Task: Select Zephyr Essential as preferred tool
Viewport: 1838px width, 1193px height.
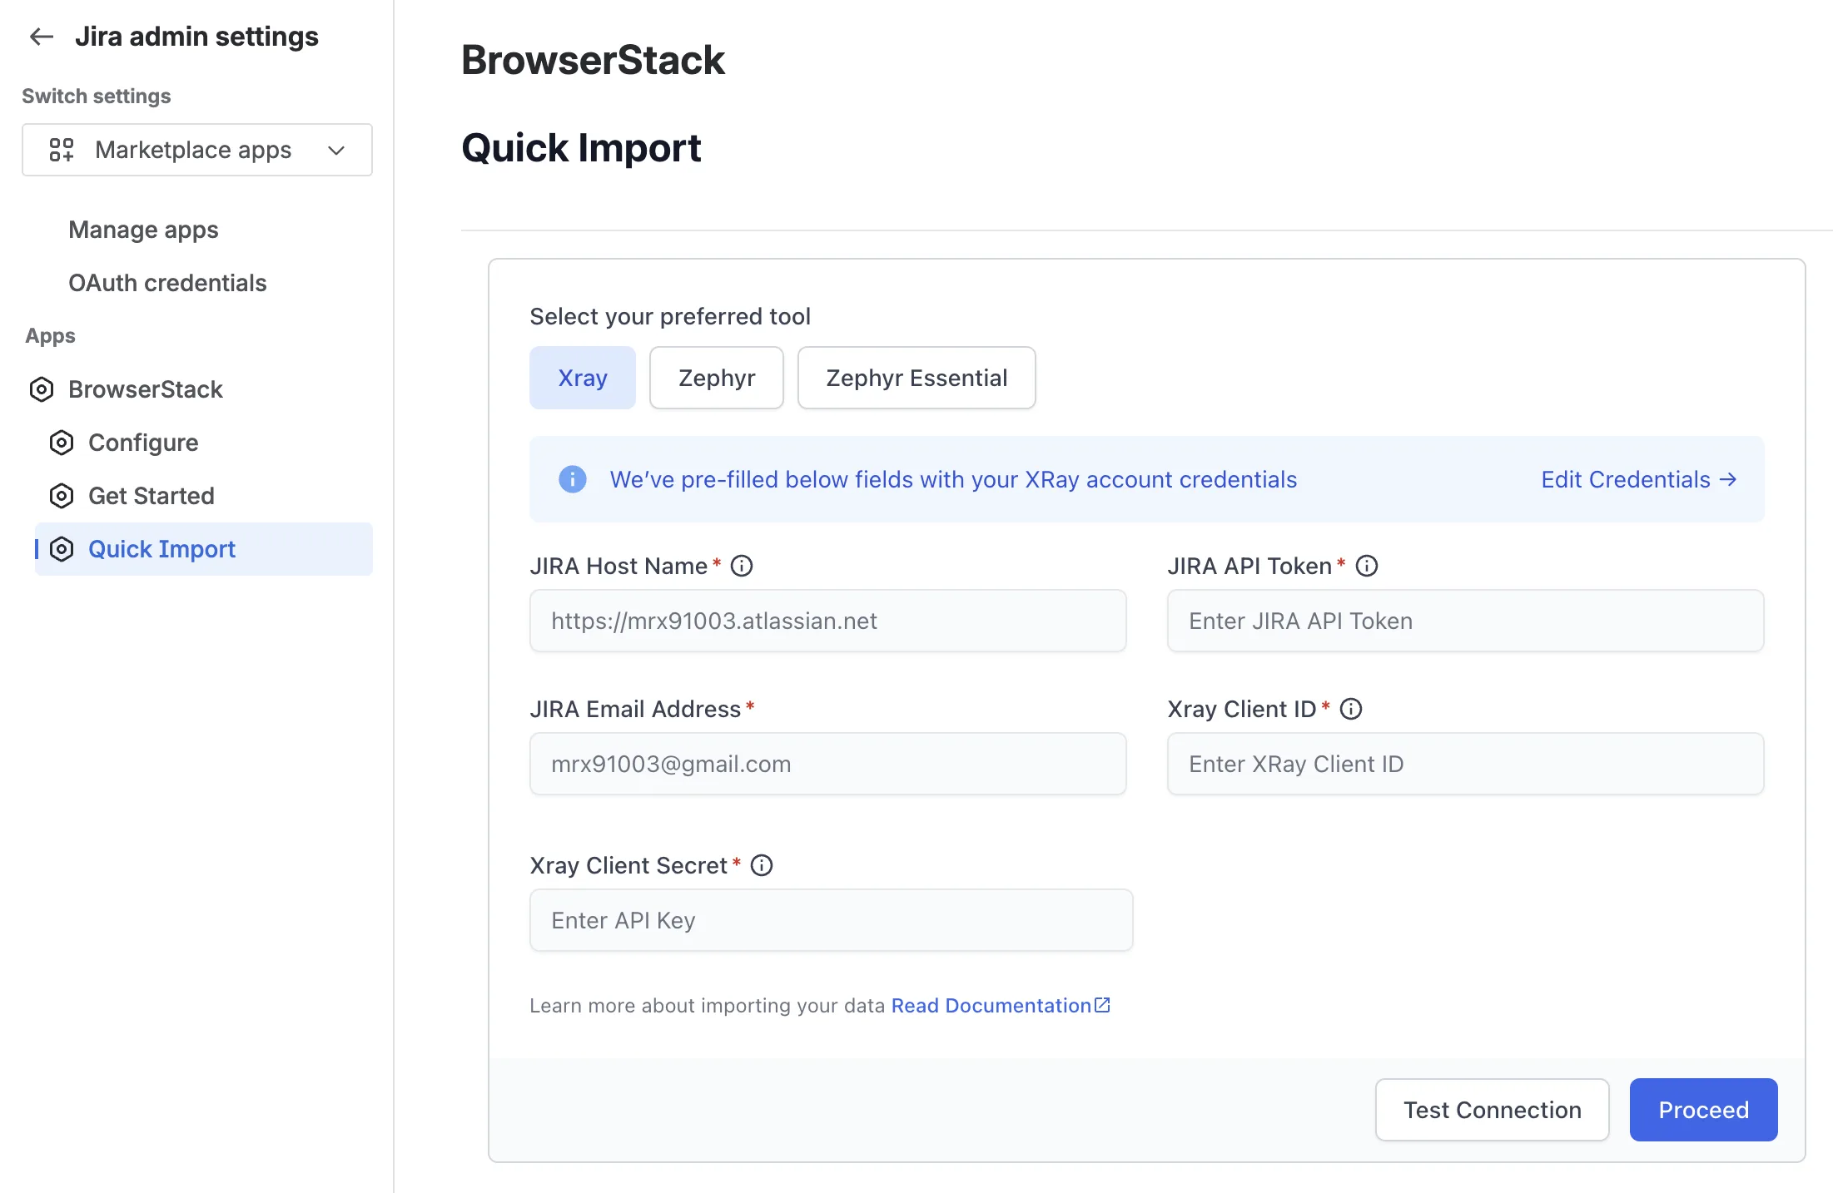Action: 917,378
